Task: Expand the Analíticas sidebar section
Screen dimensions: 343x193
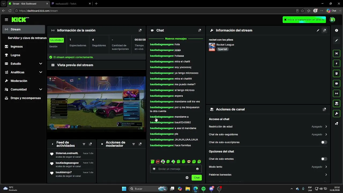Action: pos(41,72)
